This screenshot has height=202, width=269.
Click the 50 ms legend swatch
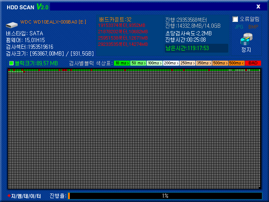point(138,63)
